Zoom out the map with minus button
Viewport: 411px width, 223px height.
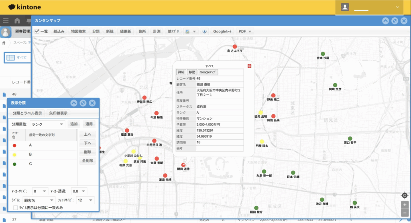click(405, 213)
